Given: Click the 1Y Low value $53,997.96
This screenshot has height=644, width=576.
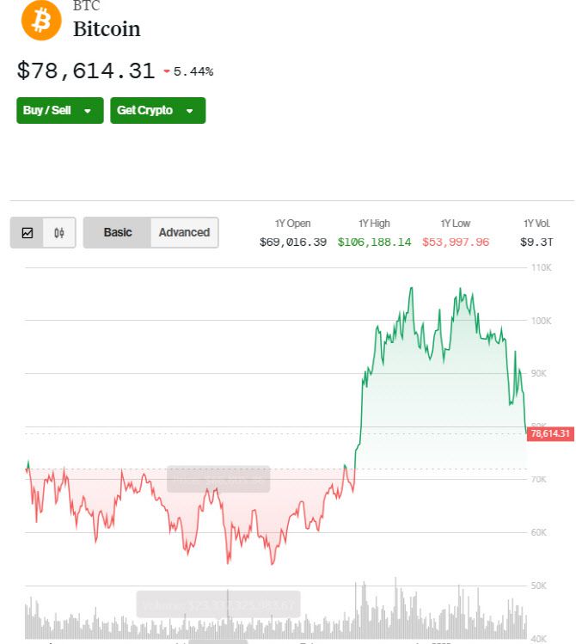Looking at the screenshot, I should coord(456,242).
